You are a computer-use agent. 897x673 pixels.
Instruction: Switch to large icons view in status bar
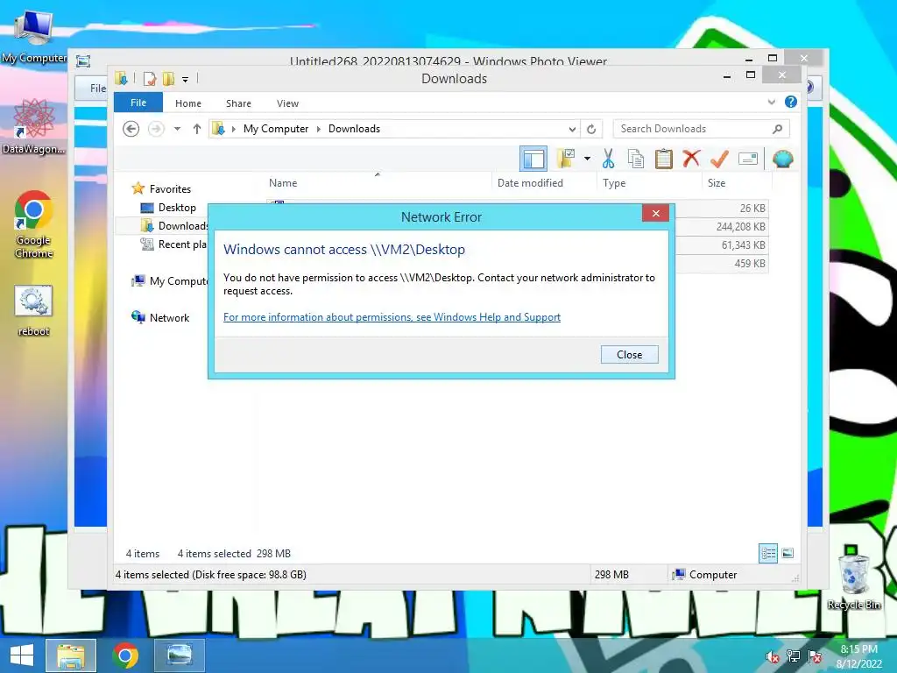(x=788, y=553)
